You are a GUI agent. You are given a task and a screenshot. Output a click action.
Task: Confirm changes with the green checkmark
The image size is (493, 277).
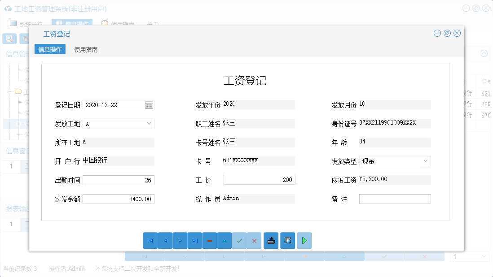239,241
